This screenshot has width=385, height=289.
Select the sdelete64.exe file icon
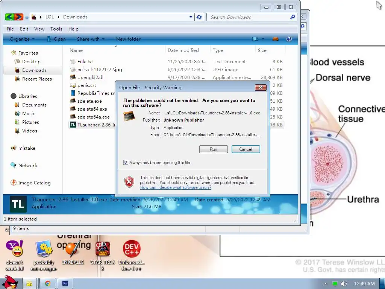coord(73,109)
